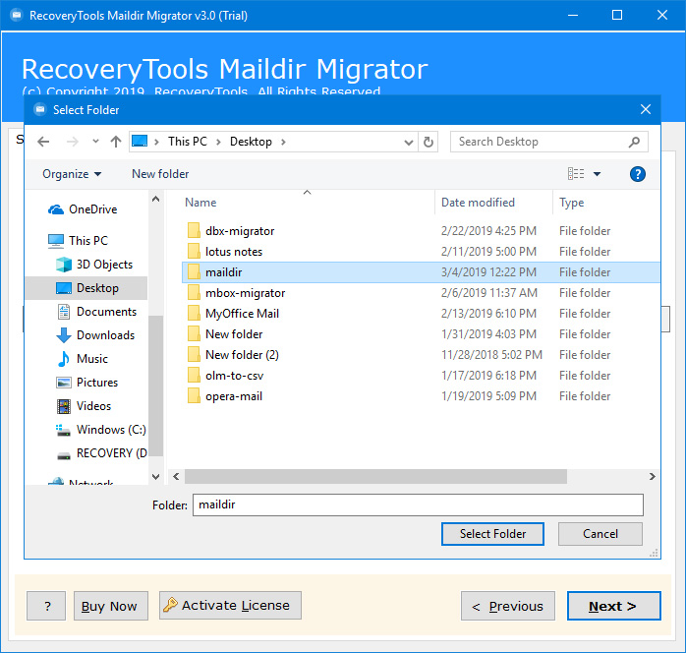
Task: Click the Activate License button
Action: (x=230, y=606)
